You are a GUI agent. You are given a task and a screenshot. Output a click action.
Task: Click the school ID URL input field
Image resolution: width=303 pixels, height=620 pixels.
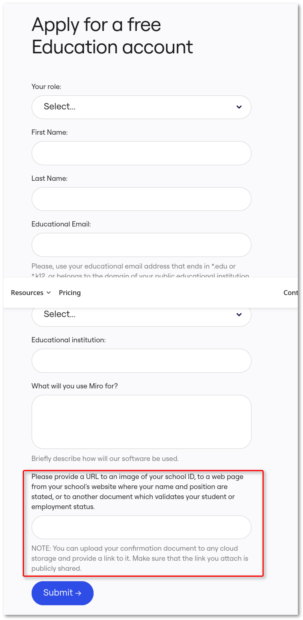(141, 527)
